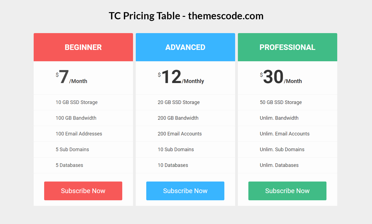Viewport: 372px width, 224px height.
Task: Select the 200 Email Accounts row
Action: click(x=180, y=134)
